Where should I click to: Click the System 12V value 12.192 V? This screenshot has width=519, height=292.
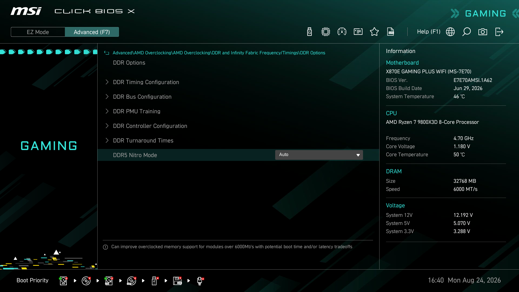click(x=463, y=215)
